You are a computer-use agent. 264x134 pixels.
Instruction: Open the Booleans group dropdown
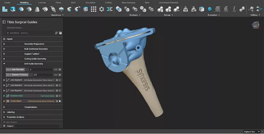(135, 15)
